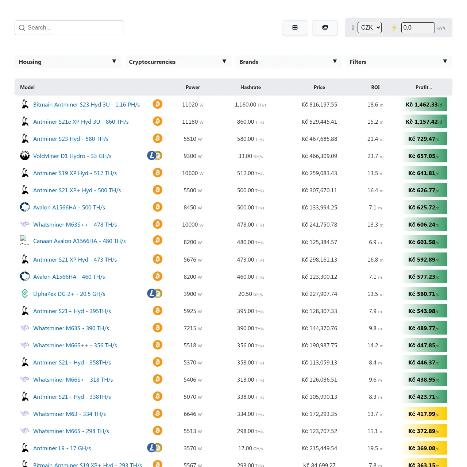This screenshot has height=467, width=467.
Task: Expand the Brands filter dropdown
Action: (288, 62)
